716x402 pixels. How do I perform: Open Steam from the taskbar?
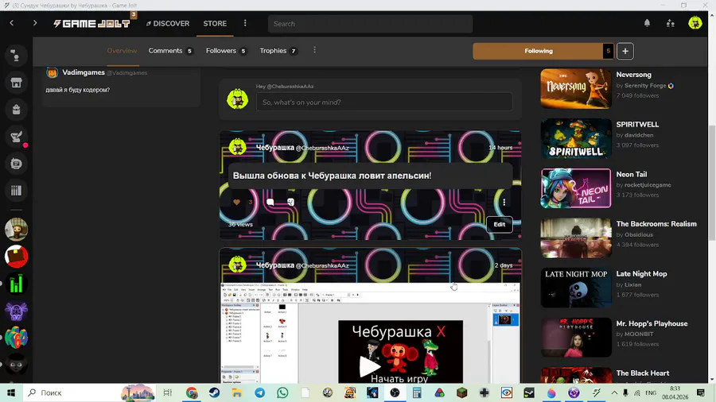[214, 392]
